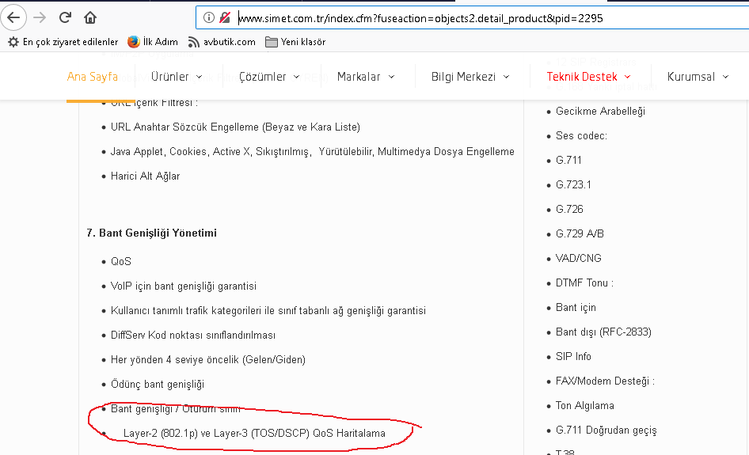The height and width of the screenshot is (455, 749).
Task: Open the Kurumsal menu
Action: [697, 77]
